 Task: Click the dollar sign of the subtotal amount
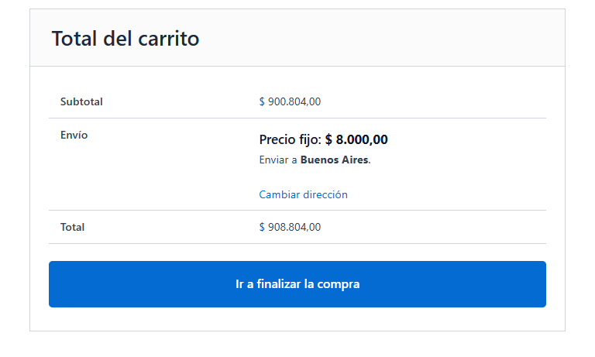(x=262, y=101)
